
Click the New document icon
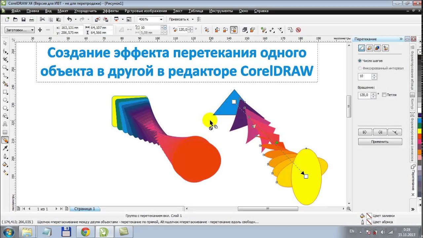click(7, 20)
